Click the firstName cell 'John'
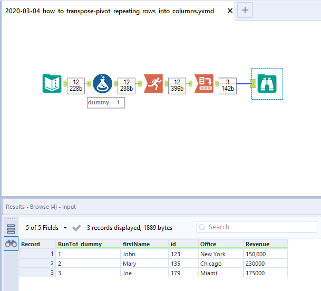The image size is (321, 291). (x=144, y=254)
